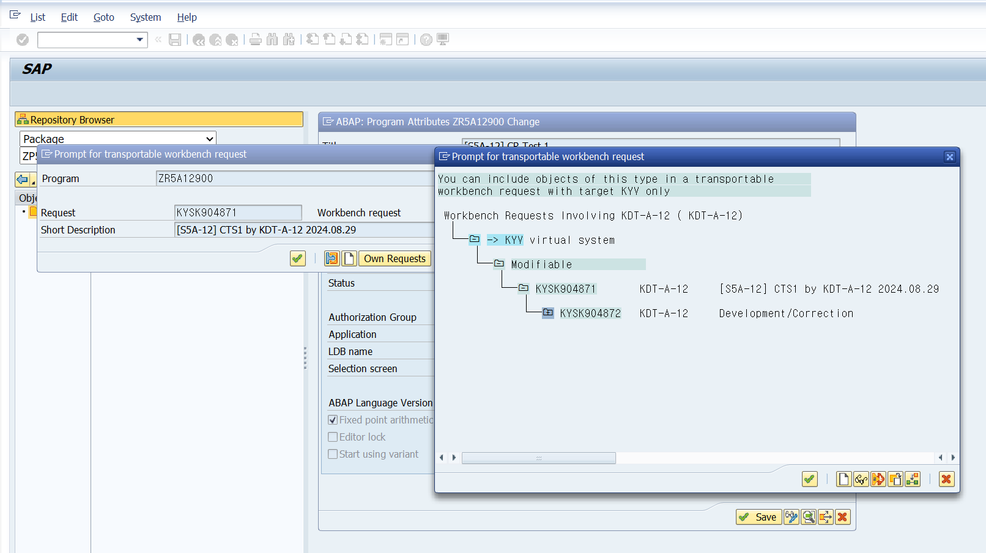Select KYSK904872 task row in tree
The height and width of the screenshot is (553, 986).
(590, 313)
